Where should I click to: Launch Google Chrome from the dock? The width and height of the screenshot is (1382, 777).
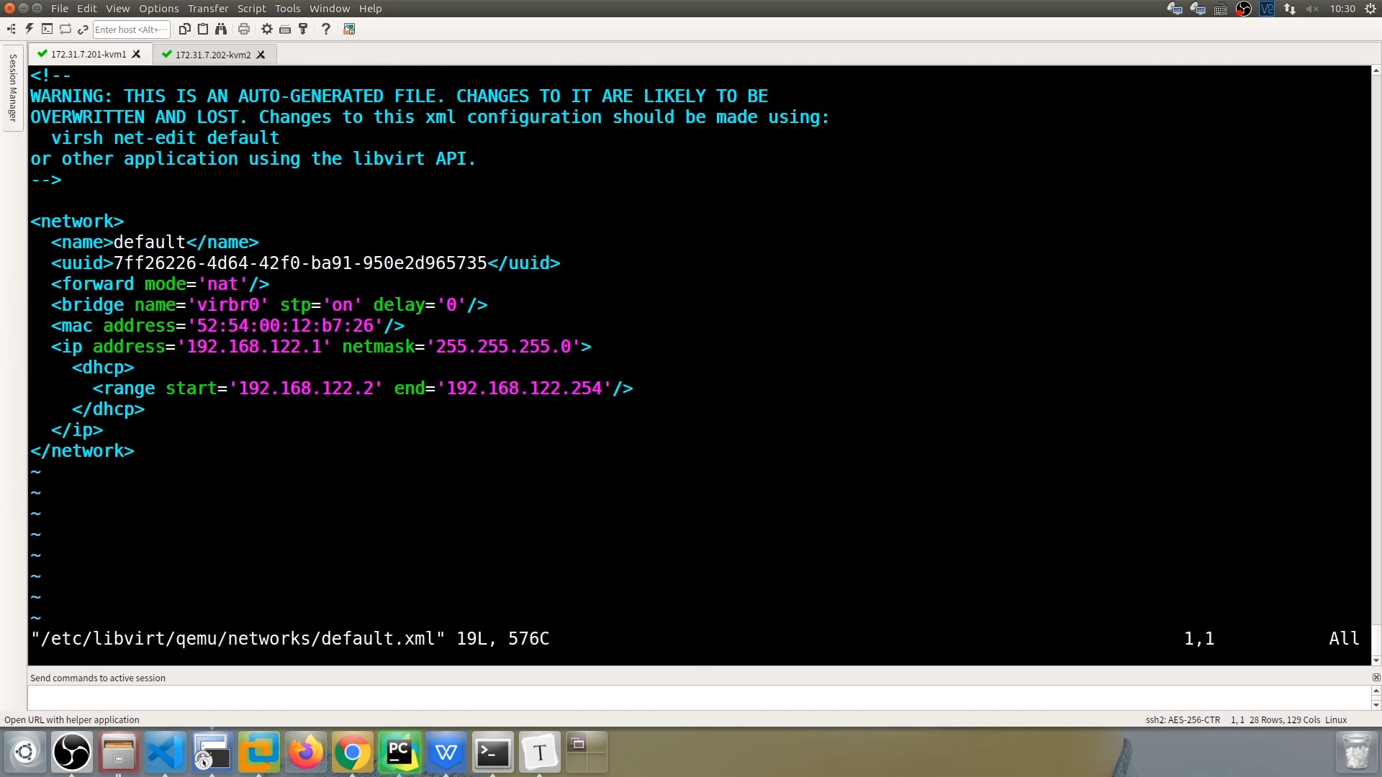point(353,753)
